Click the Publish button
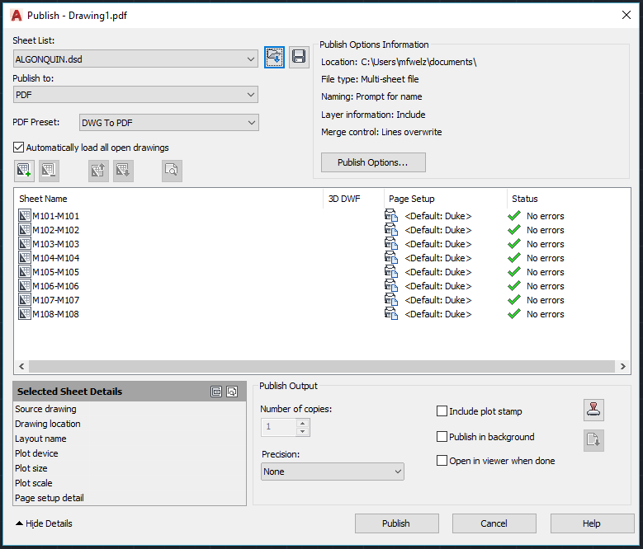This screenshot has height=549, width=643. click(x=396, y=523)
